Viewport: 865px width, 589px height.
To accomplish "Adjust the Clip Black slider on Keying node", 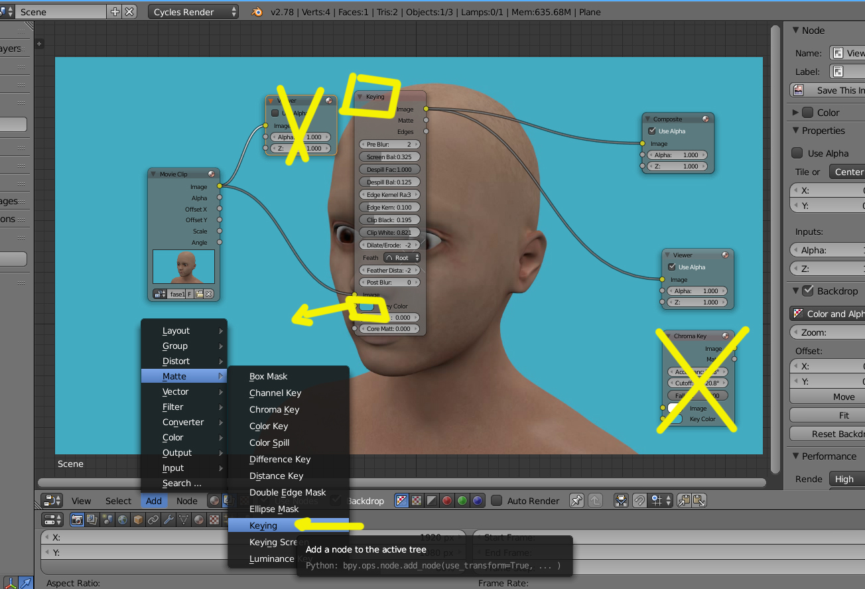I will point(389,220).
